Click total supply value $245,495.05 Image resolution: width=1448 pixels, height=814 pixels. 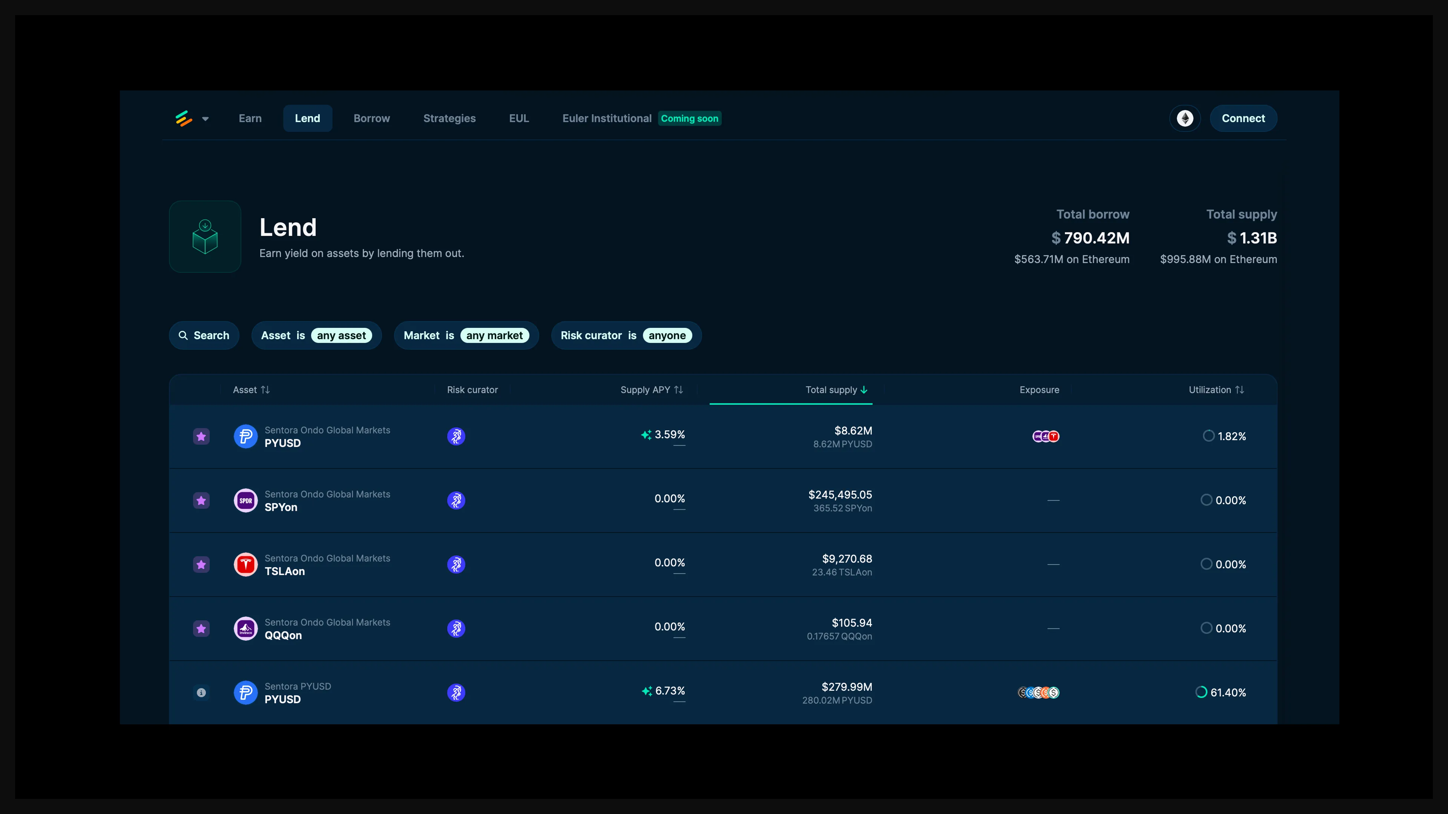point(841,495)
